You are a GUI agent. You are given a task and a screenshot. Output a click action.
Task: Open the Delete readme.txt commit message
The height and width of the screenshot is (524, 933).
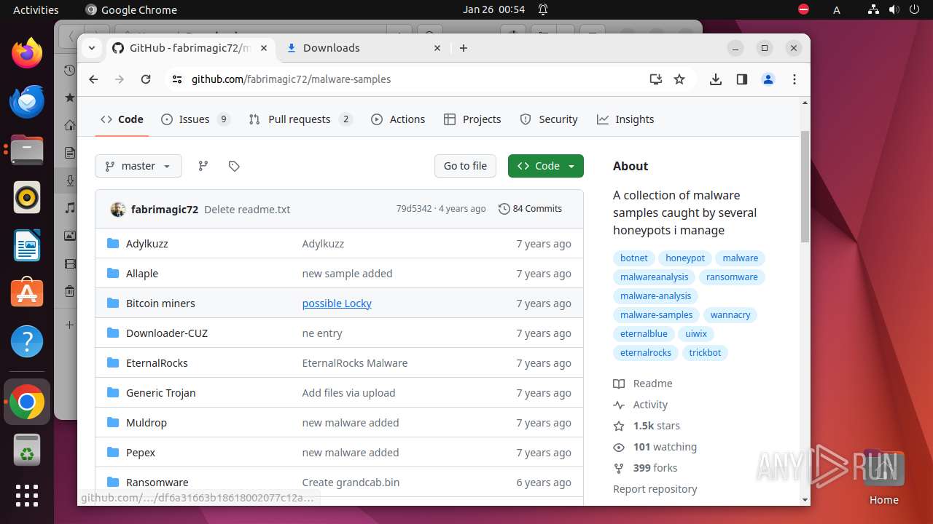coord(247,209)
